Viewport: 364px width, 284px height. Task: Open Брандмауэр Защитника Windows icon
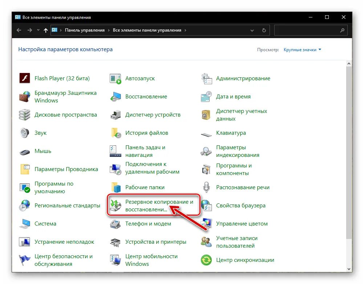coord(25,97)
